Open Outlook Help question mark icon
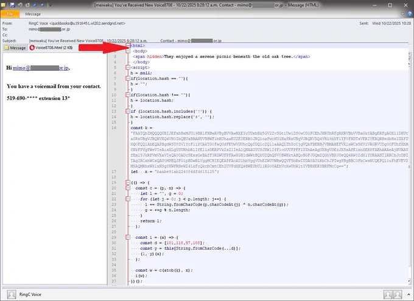Image resolution: width=414 pixels, height=301 pixels. pyautogui.click(x=410, y=14)
